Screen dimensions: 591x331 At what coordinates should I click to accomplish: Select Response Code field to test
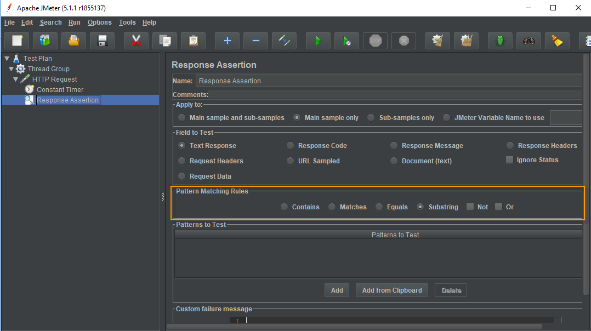coord(290,145)
